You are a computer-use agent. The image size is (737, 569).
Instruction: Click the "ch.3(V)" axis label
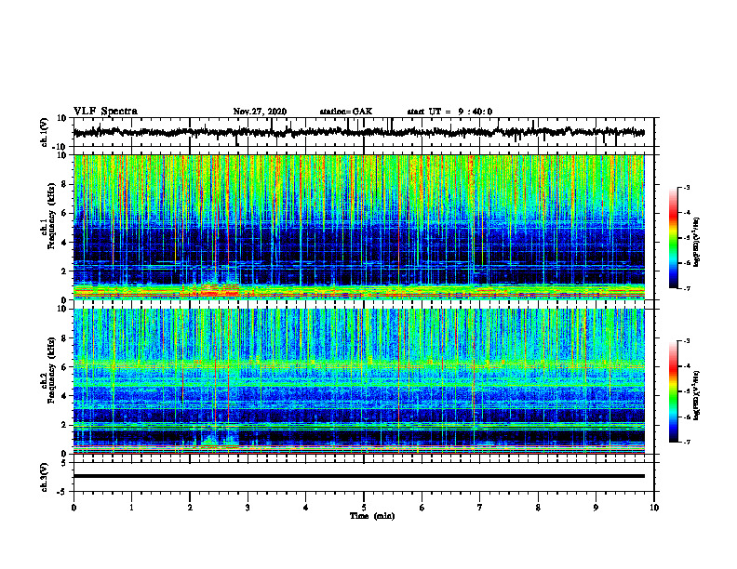click(x=44, y=477)
